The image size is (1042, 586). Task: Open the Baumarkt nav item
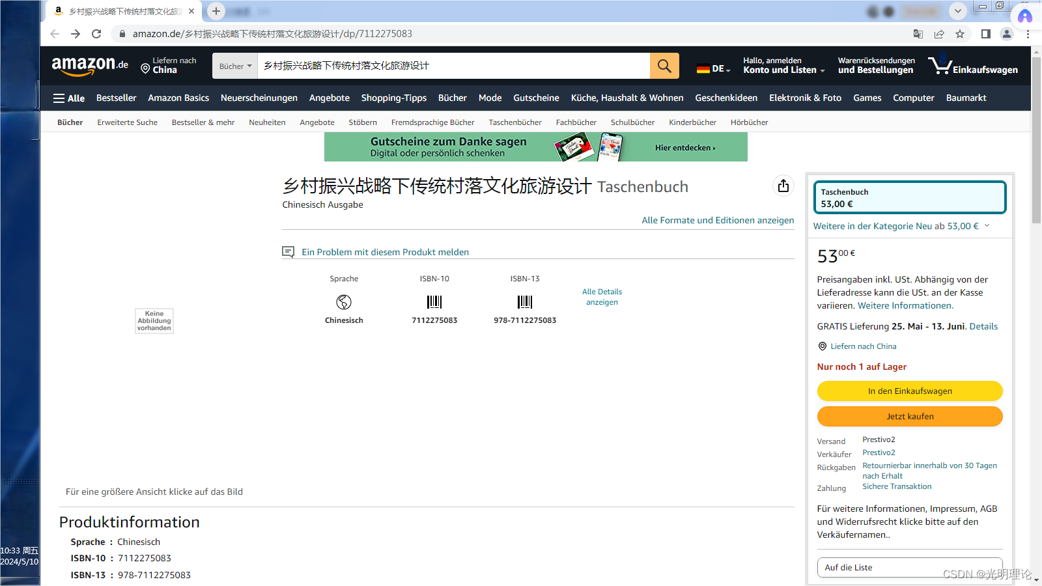[966, 98]
